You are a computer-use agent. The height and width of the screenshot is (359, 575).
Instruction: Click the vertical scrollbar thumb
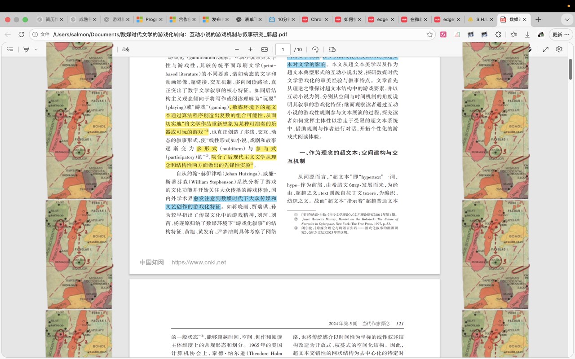coord(571,69)
